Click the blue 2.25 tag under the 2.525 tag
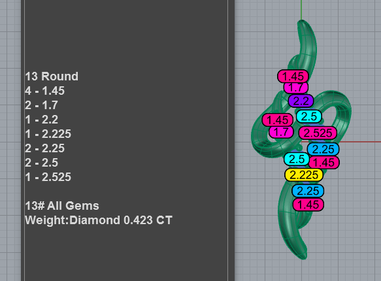The height and width of the screenshot is (281, 381). coord(323,149)
